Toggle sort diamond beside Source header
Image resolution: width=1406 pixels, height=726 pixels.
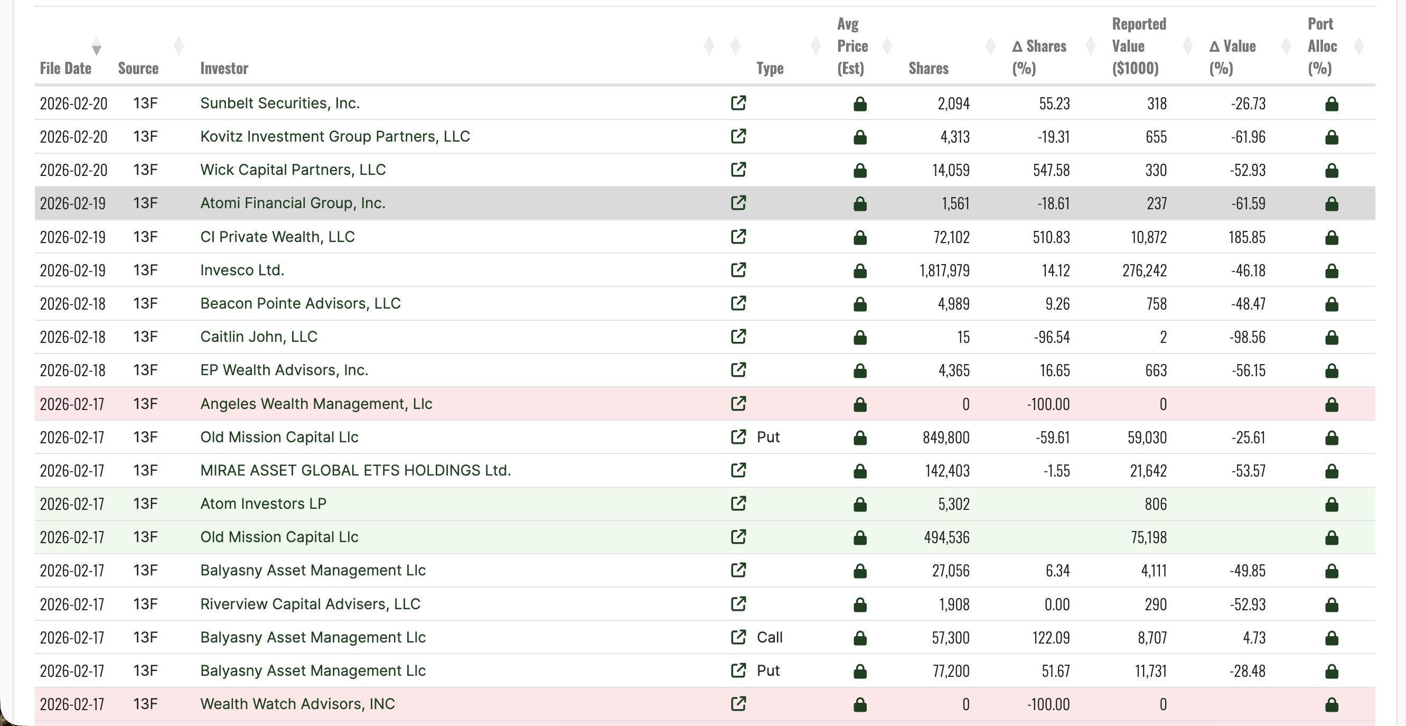tap(179, 46)
